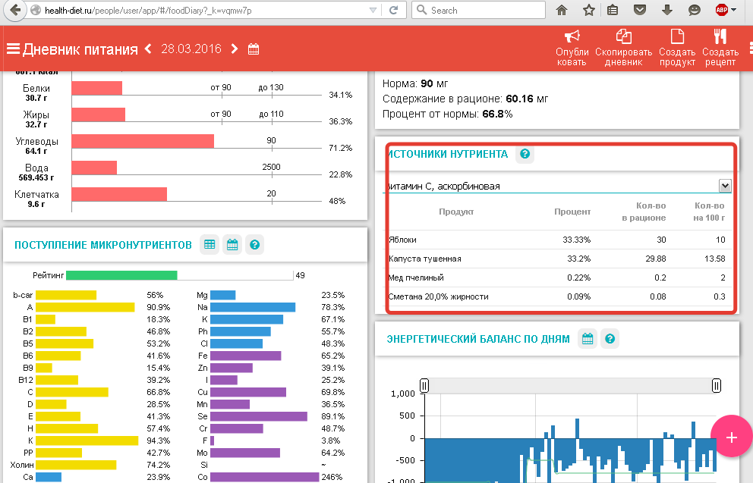Reload the page with browser refresh button
The width and height of the screenshot is (753, 483).
393,11
